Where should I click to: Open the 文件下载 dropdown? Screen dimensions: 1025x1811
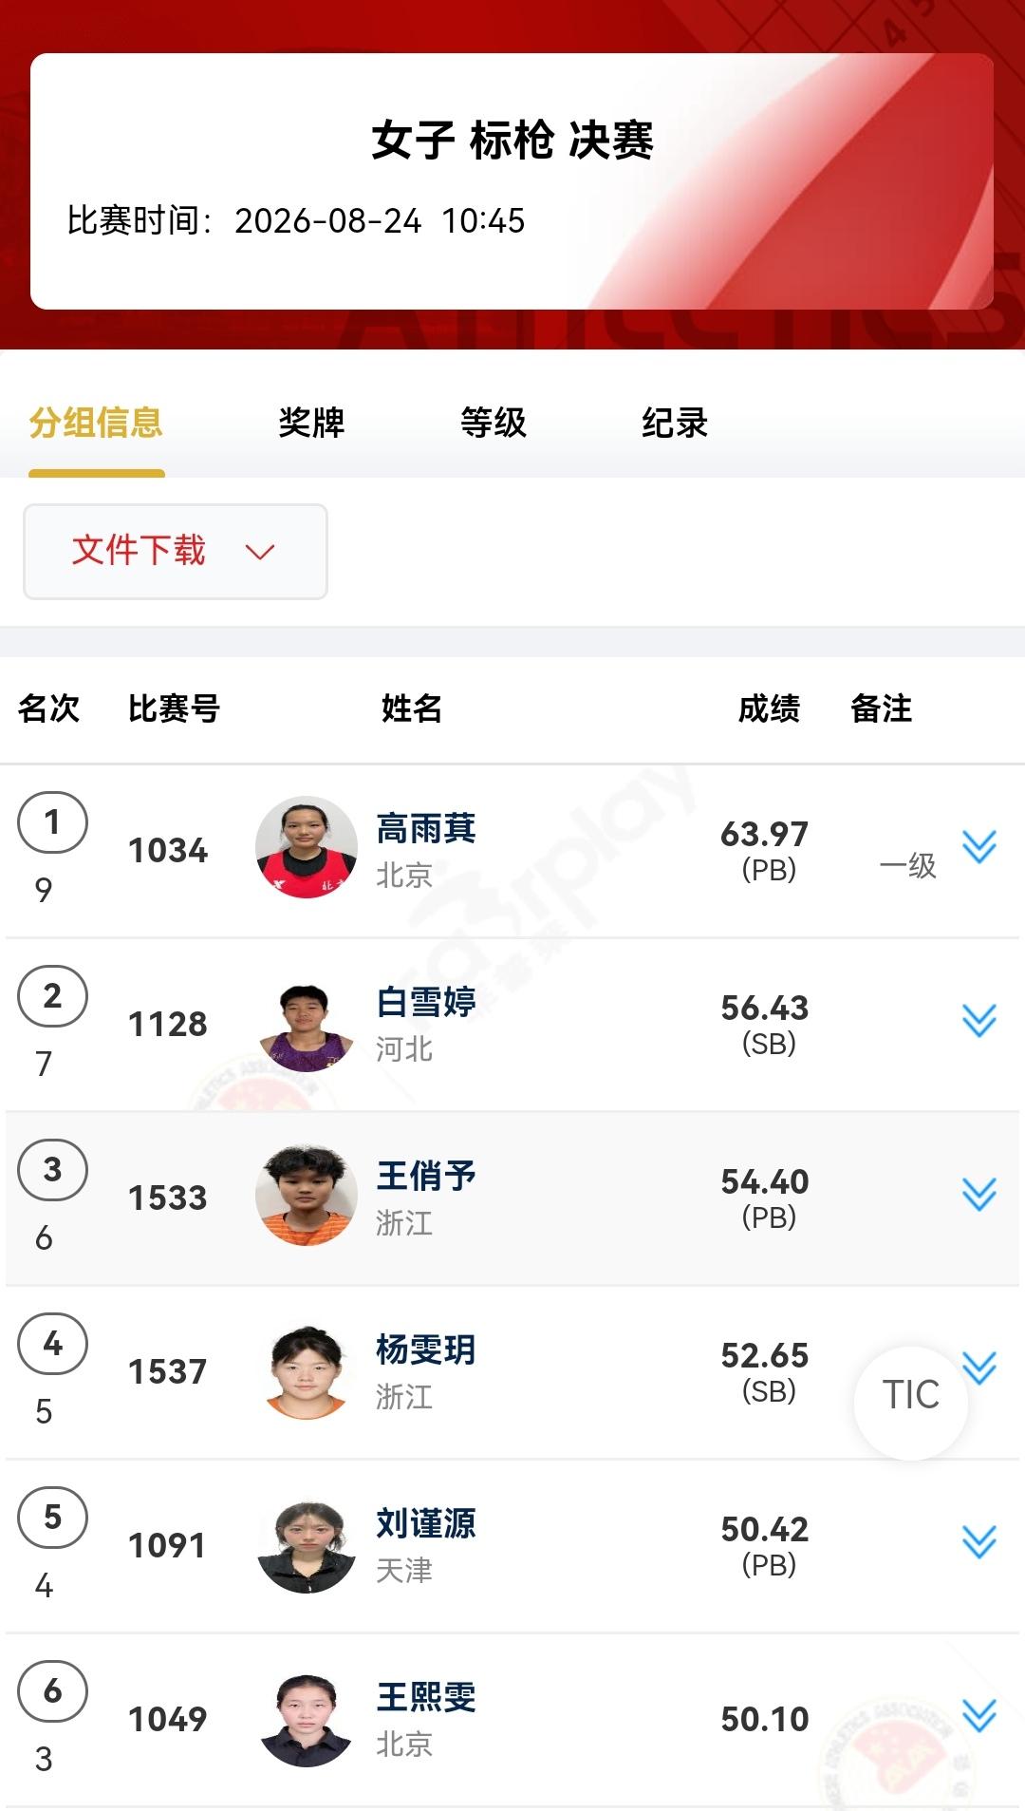(x=176, y=552)
